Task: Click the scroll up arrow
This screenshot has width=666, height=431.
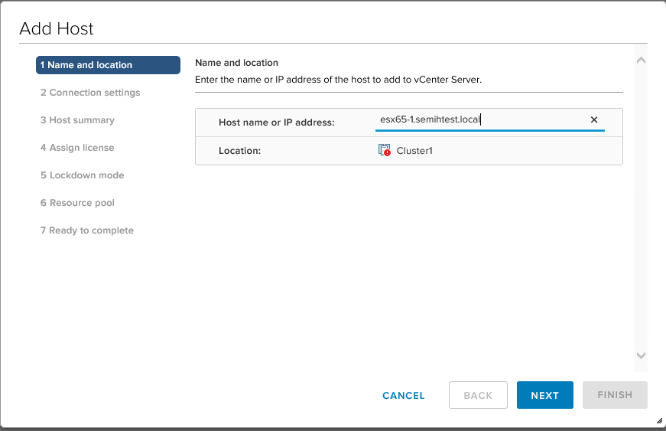Action: pyautogui.click(x=641, y=60)
